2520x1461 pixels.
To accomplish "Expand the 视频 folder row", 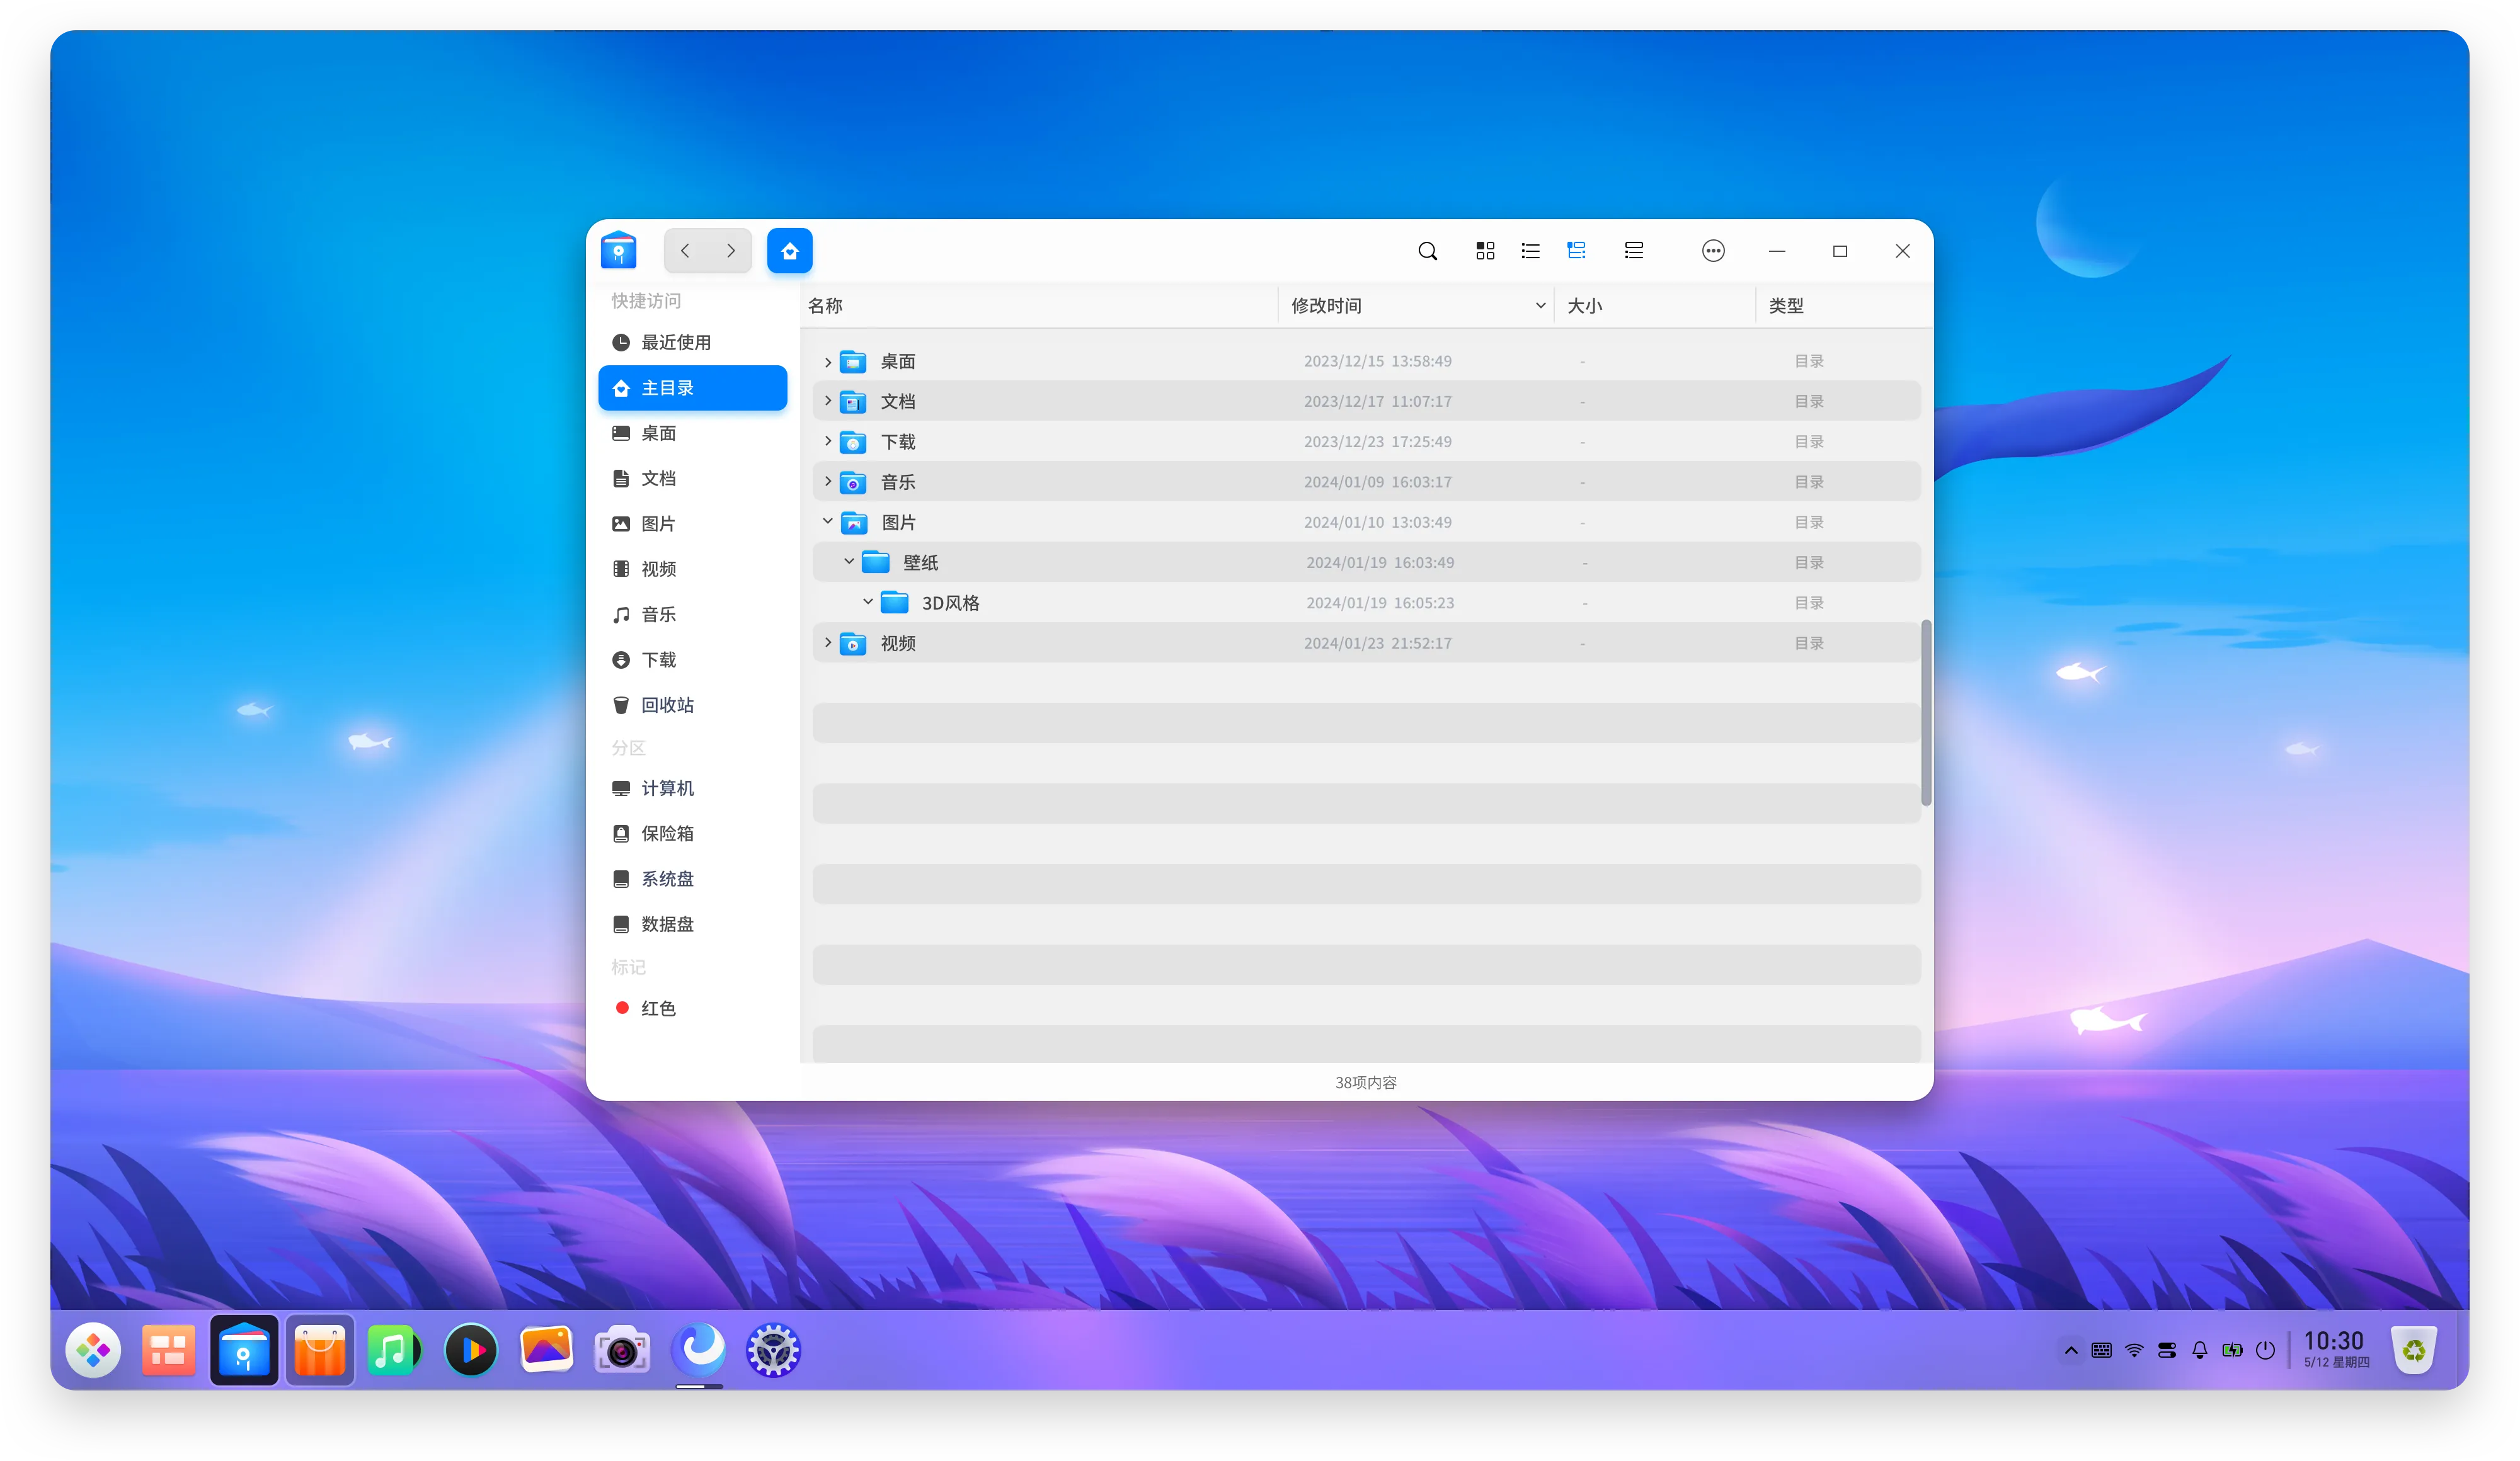I will coord(828,642).
